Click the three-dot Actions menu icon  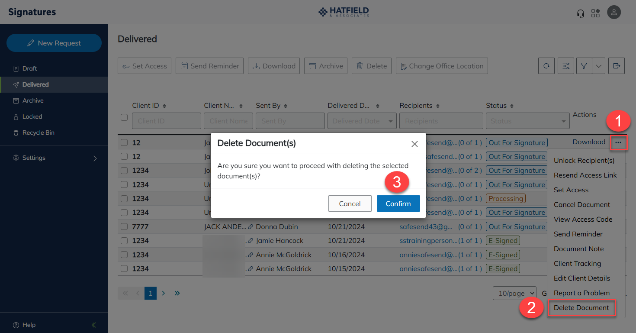(619, 142)
